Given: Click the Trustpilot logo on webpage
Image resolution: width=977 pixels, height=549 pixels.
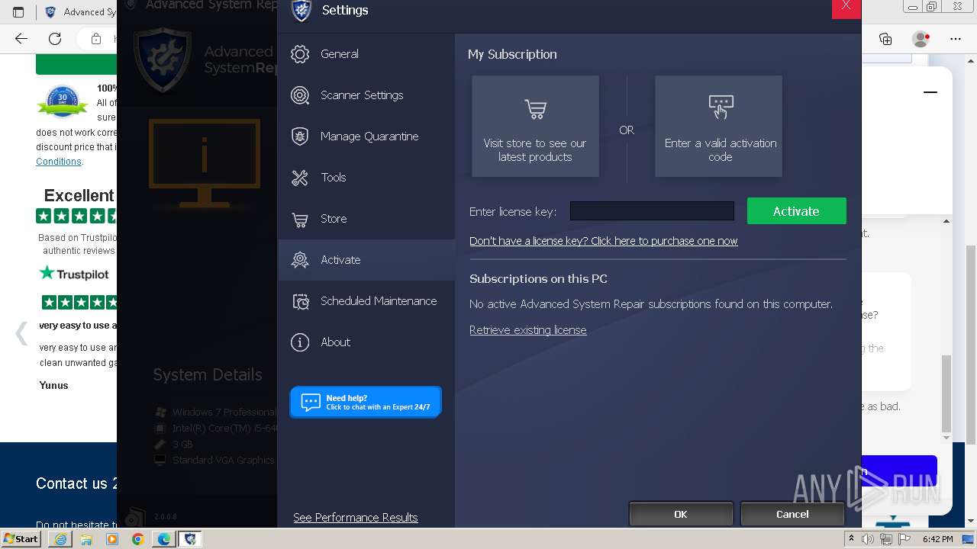Looking at the screenshot, I should [x=74, y=274].
